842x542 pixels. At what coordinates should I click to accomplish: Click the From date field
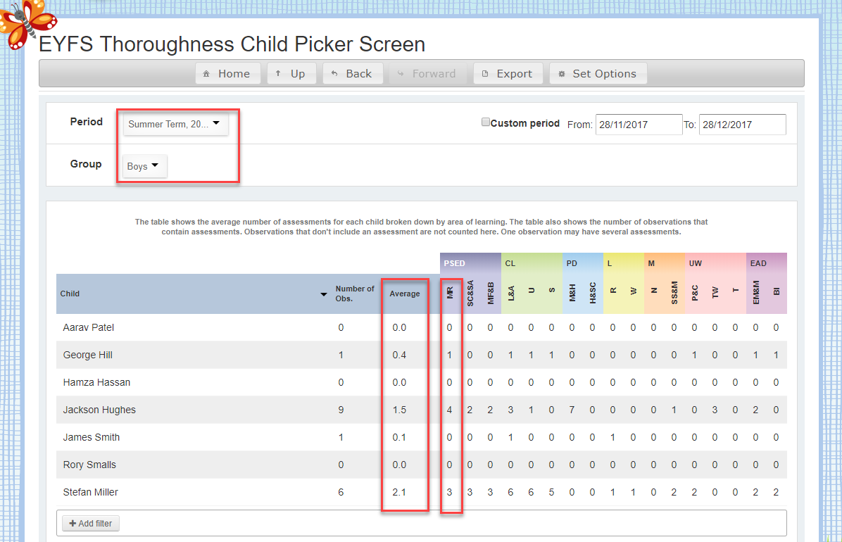tap(639, 125)
